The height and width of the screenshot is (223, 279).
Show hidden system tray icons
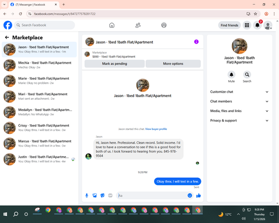point(238,214)
